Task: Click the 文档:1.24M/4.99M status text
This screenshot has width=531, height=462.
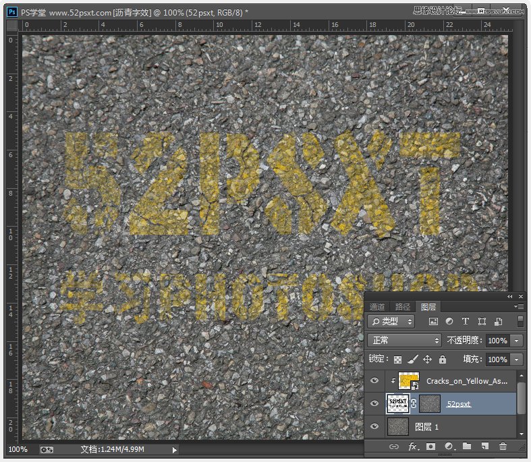Action: click(x=112, y=449)
